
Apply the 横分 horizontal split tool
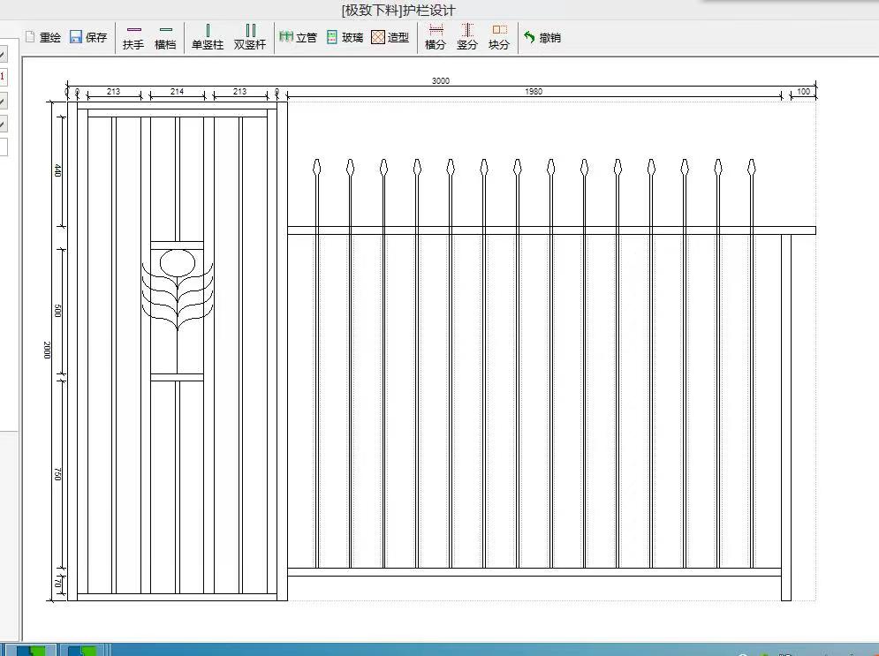pos(436,37)
